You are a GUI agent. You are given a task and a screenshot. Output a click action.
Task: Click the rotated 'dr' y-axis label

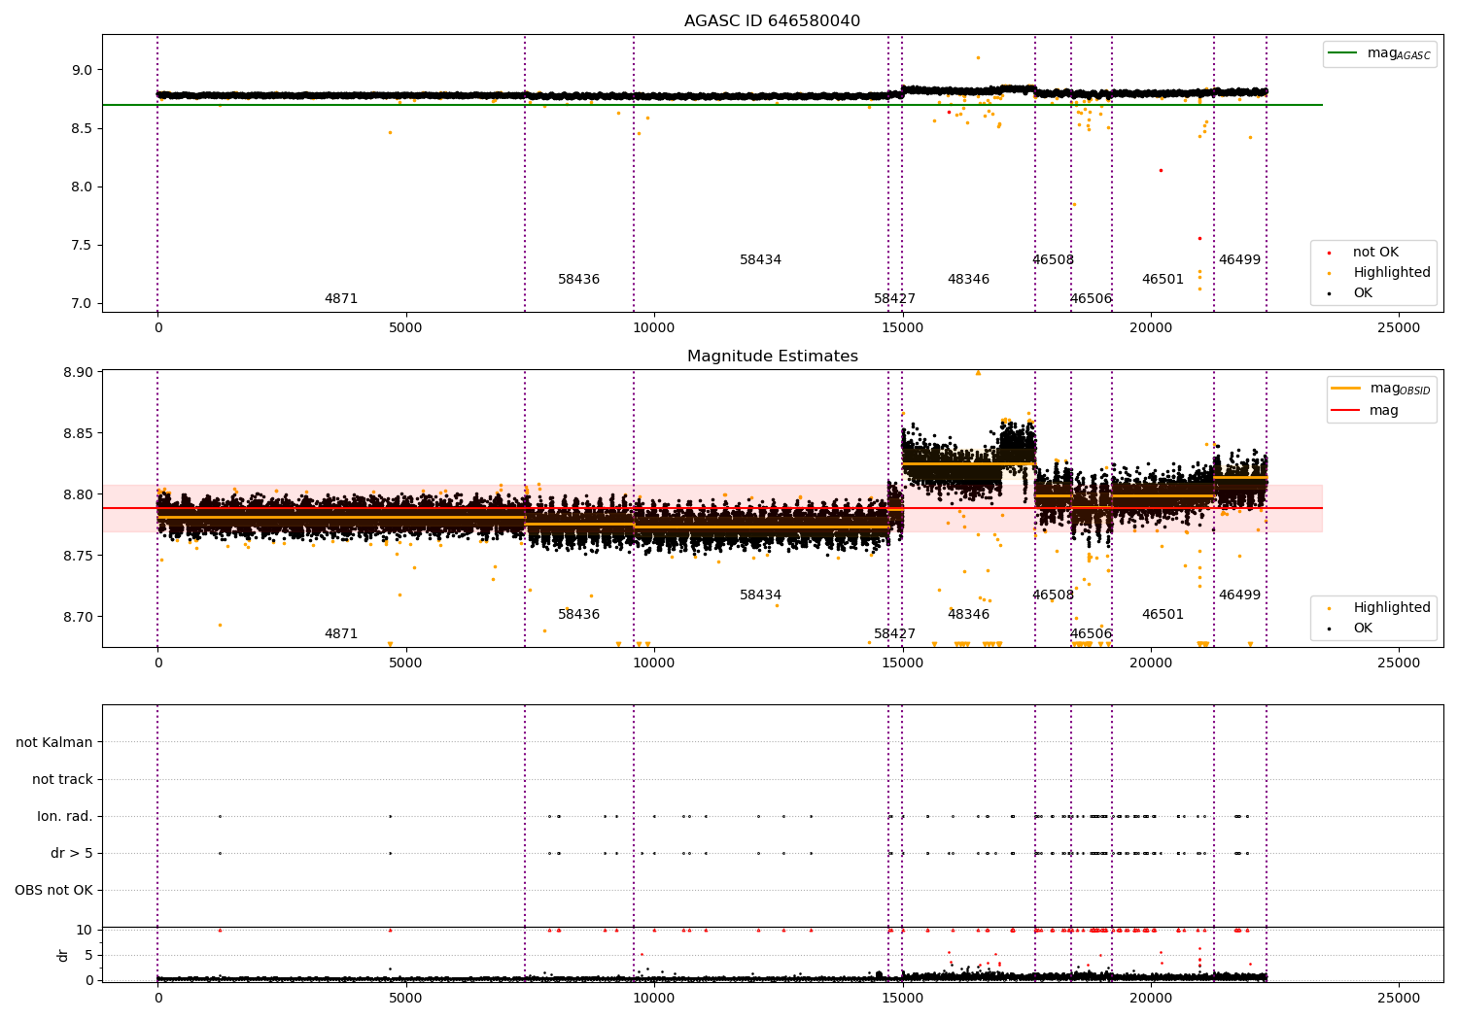pyautogui.click(x=63, y=955)
